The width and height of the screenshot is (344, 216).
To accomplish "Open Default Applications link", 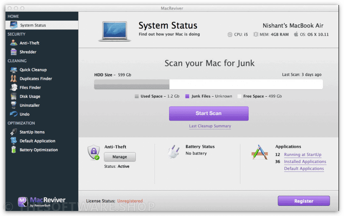I will tap(304, 169).
